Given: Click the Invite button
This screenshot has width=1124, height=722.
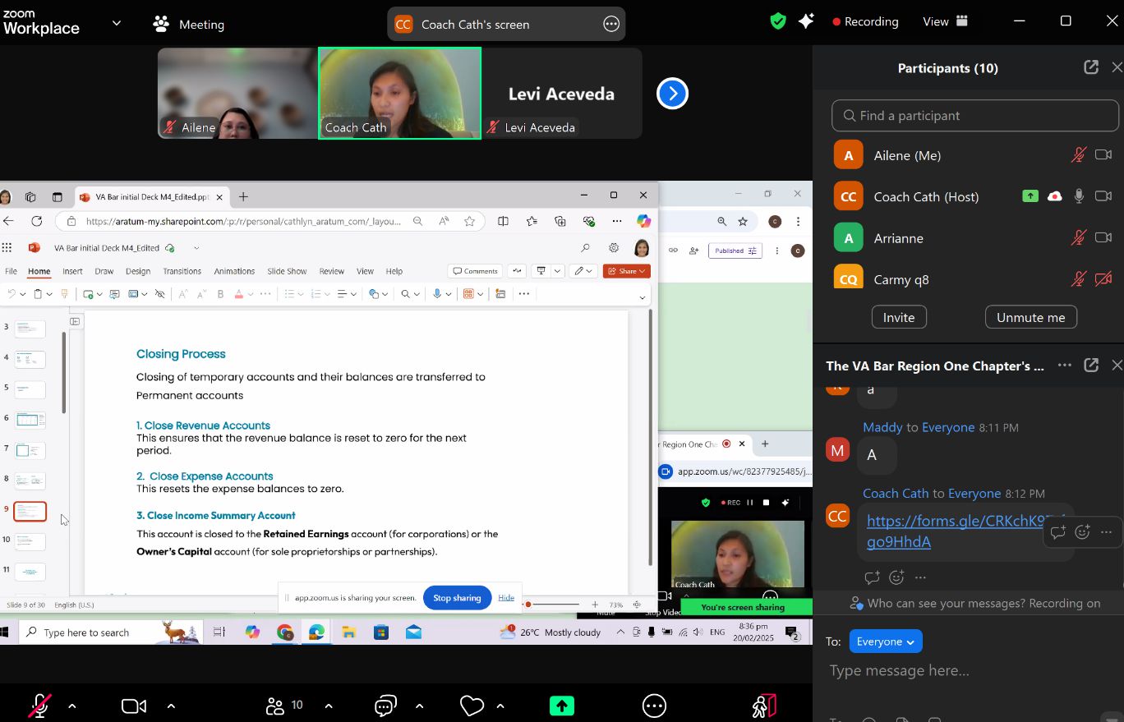Looking at the screenshot, I should [899, 317].
